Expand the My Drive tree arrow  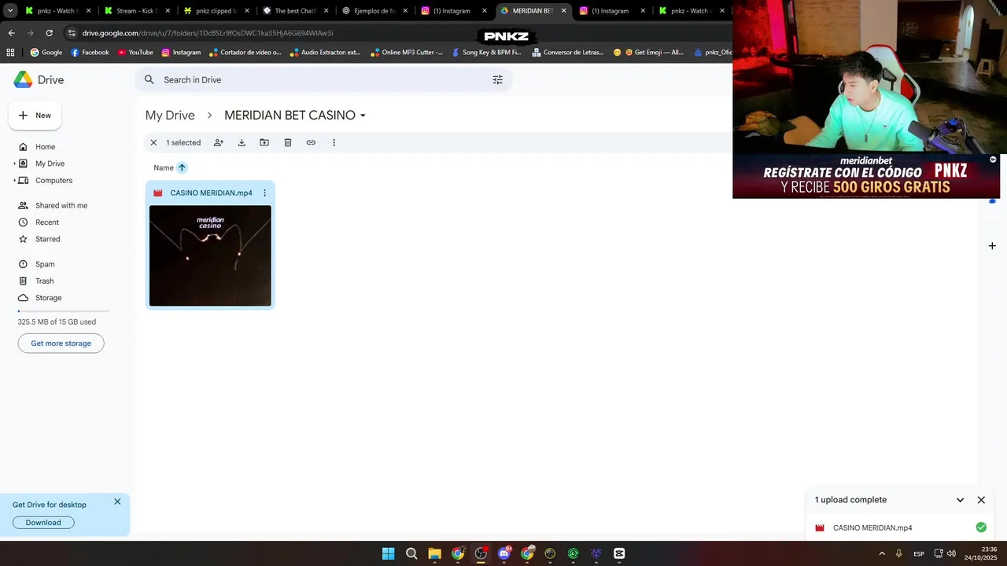pyautogui.click(x=14, y=164)
